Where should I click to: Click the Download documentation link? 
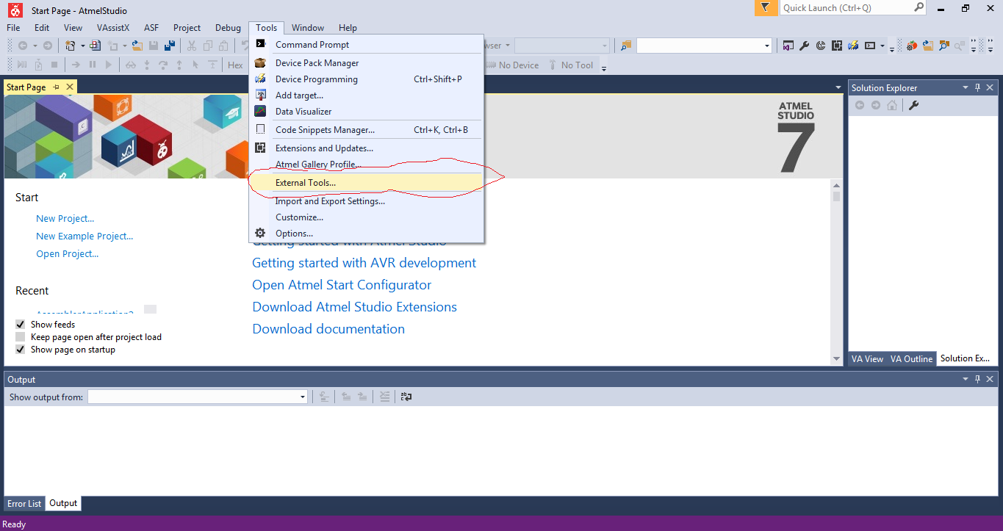pos(328,328)
